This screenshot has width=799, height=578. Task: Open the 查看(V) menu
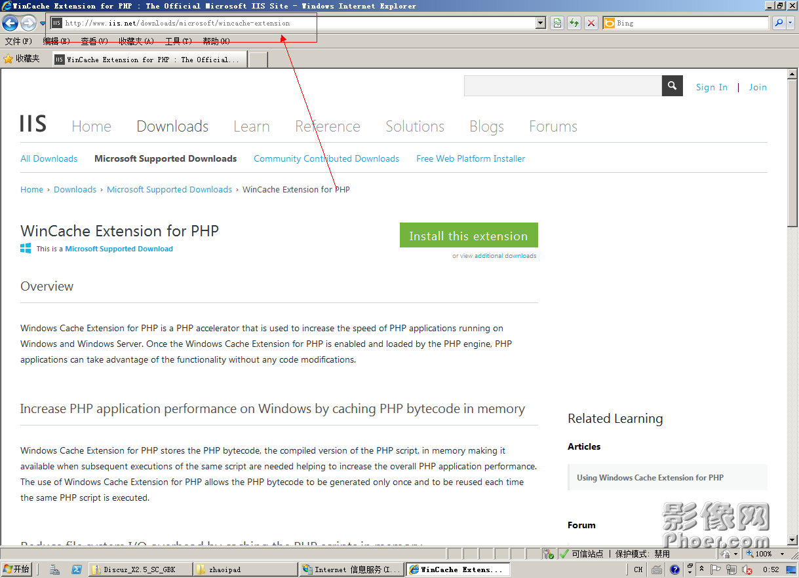(x=94, y=41)
